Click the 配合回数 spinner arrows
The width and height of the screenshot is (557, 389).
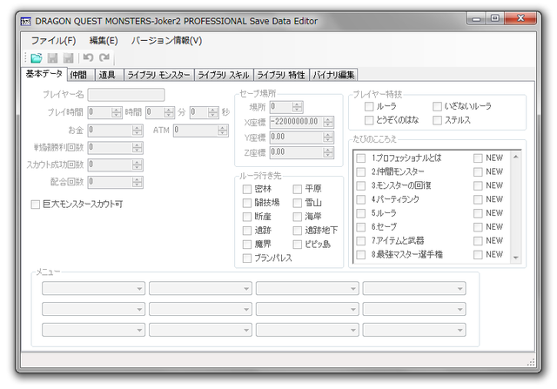click(x=138, y=182)
